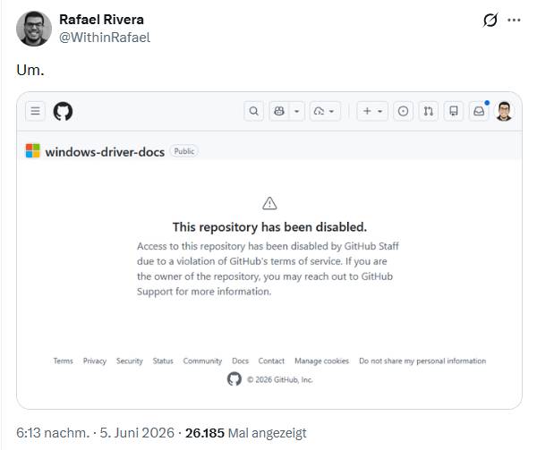Screen dimensions: 537x450
Task: Open the Pull requests icon
Action: tap(429, 111)
